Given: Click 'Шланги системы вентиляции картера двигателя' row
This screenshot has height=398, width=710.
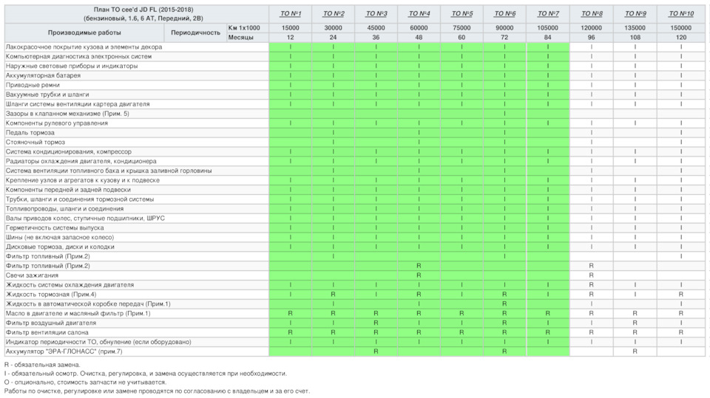Looking at the screenshot, I should pos(78,104).
